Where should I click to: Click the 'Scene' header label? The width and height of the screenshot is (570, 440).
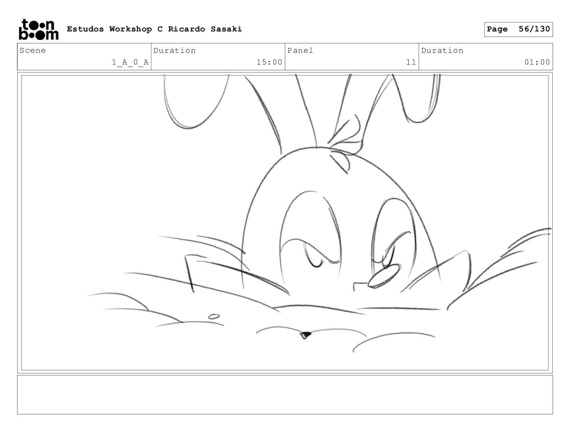(x=32, y=51)
